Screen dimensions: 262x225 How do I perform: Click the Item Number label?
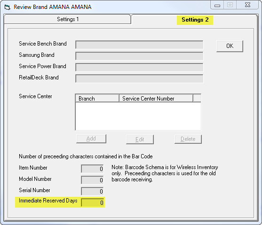click(33, 168)
